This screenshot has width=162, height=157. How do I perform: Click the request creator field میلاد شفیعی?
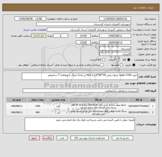click(x=89, y=30)
